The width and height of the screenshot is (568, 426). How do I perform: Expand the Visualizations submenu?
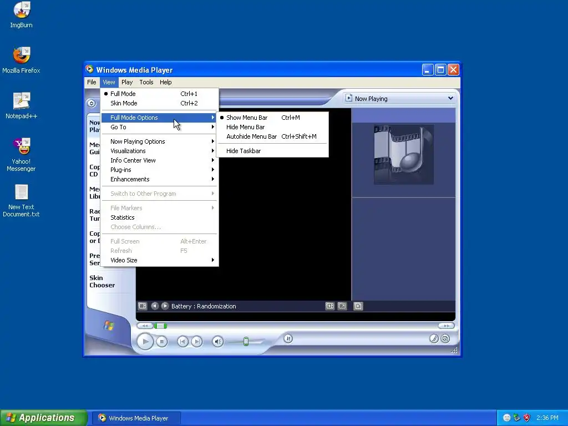pyautogui.click(x=159, y=151)
